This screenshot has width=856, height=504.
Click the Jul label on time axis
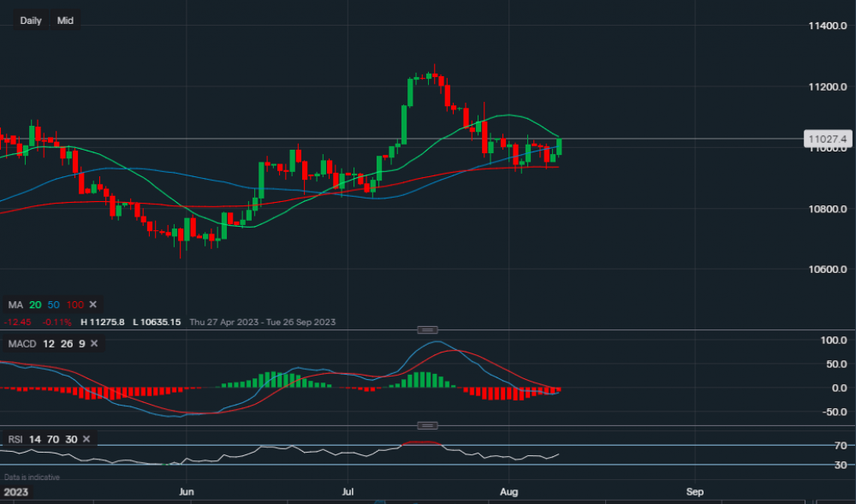(x=348, y=493)
